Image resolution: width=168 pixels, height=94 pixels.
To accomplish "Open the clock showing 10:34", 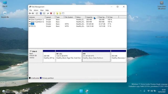I will 162,91.
